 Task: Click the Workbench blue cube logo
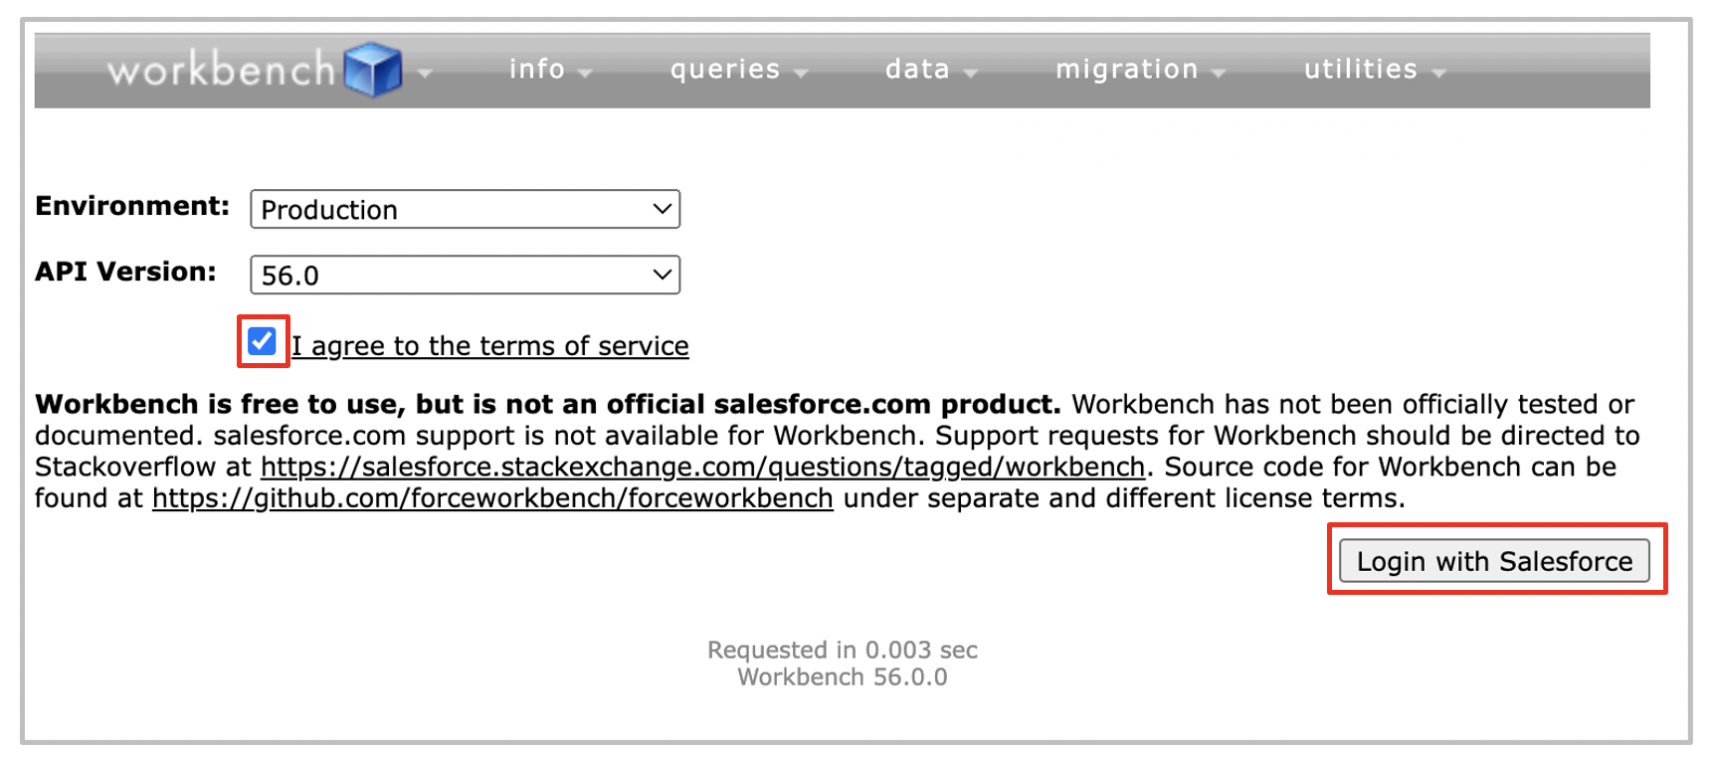click(x=373, y=70)
